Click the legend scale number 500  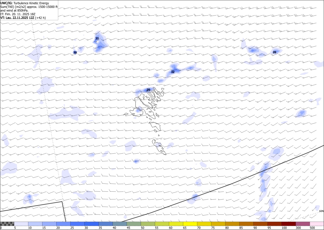312,228
